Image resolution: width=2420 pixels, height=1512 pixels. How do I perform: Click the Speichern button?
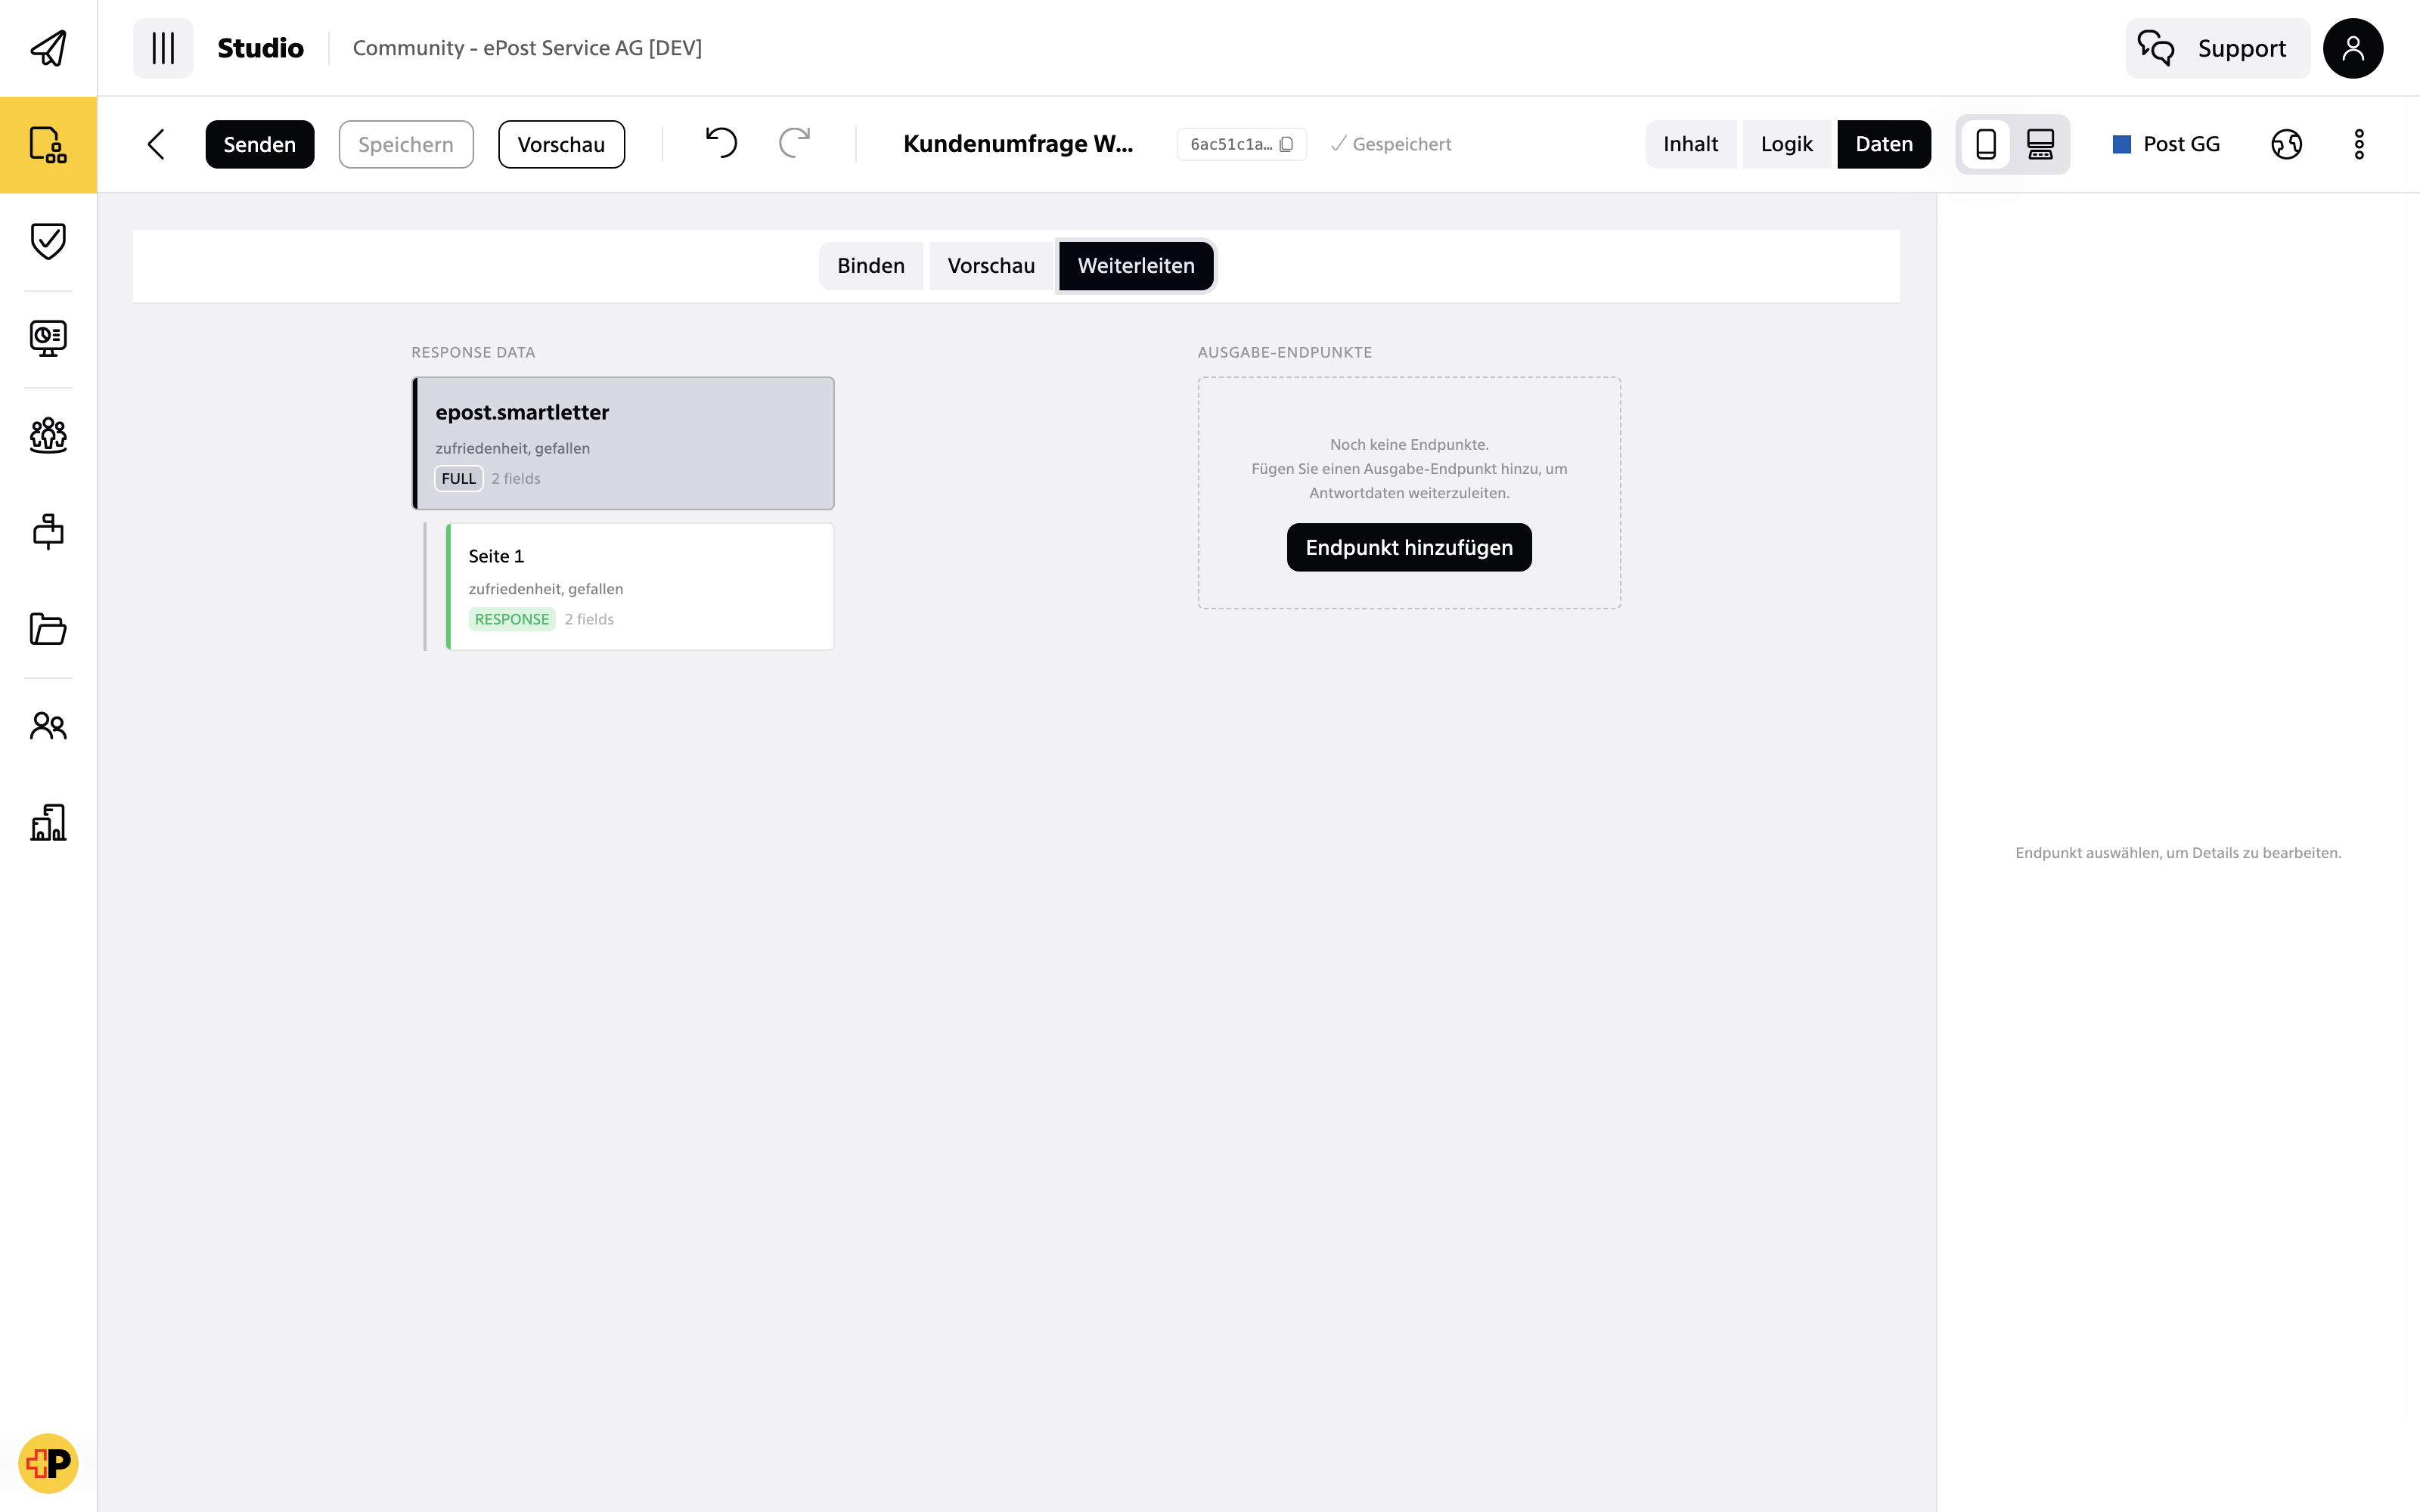(405, 144)
